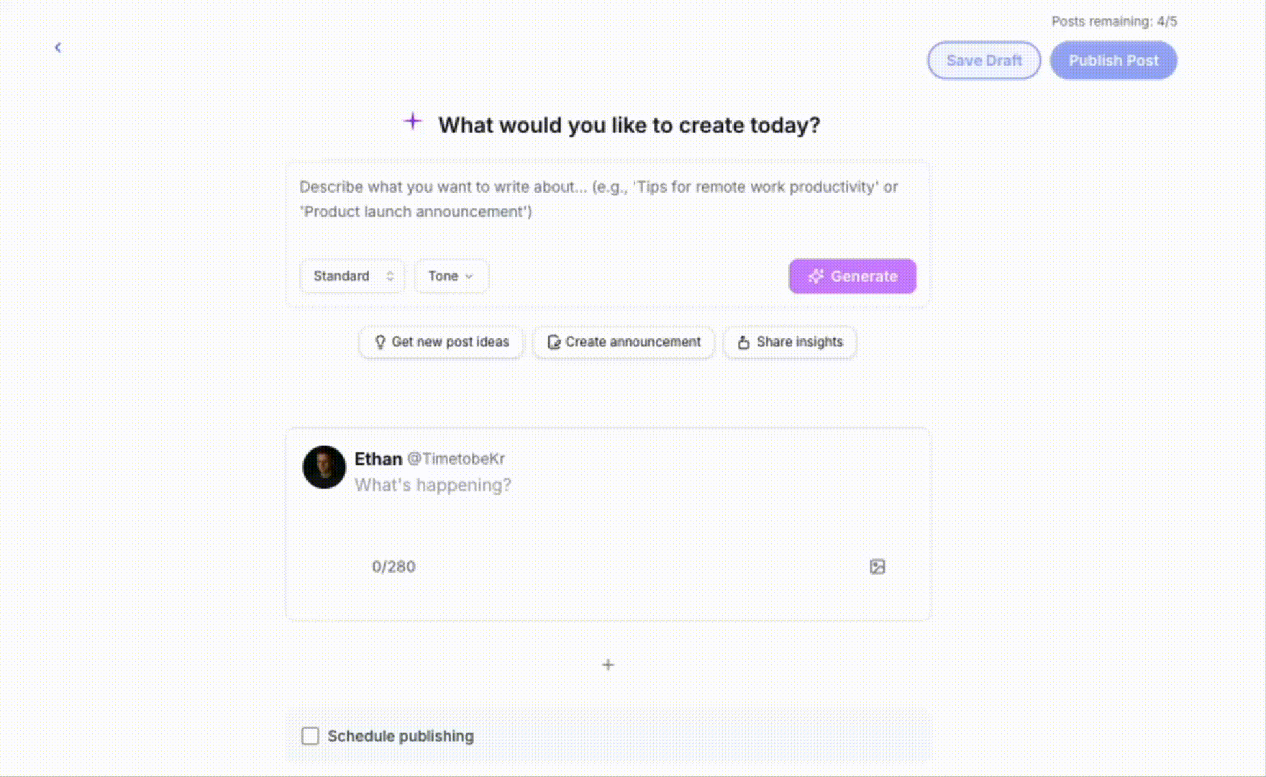Click the lightbulb icon for post ideas
Image resolution: width=1266 pixels, height=777 pixels.
(380, 342)
